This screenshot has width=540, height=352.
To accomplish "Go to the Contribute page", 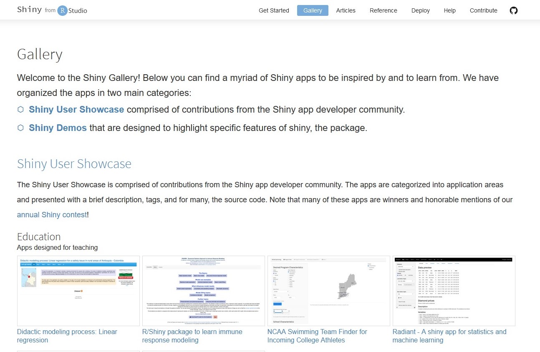I will point(483,10).
